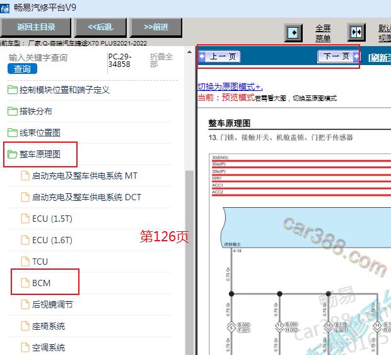Viewport: 391px width, 355px height.
Task: Open ECU (1.6T) document
Action: [x=52, y=240]
